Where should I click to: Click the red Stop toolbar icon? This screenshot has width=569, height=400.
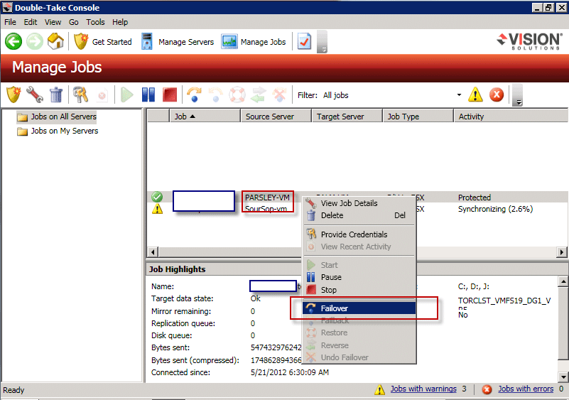(169, 94)
